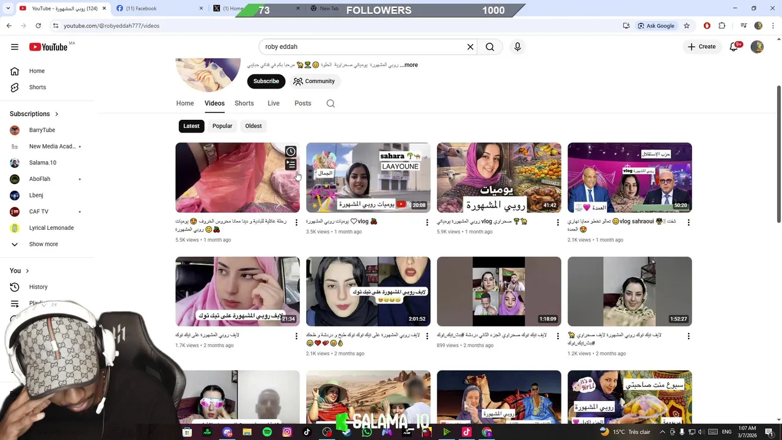The width and height of the screenshot is (782, 440).
Task: Subscribe to the channel
Action: pyautogui.click(x=266, y=81)
